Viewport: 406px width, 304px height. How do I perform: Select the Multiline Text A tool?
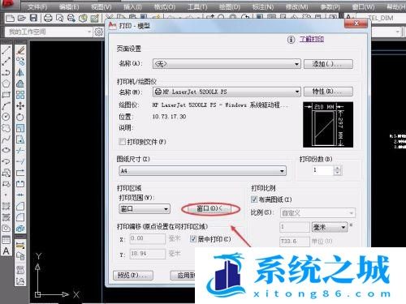(6, 250)
